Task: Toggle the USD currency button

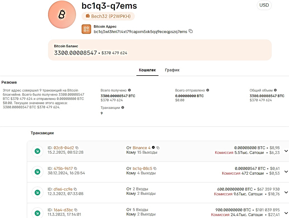Action: point(264,5)
